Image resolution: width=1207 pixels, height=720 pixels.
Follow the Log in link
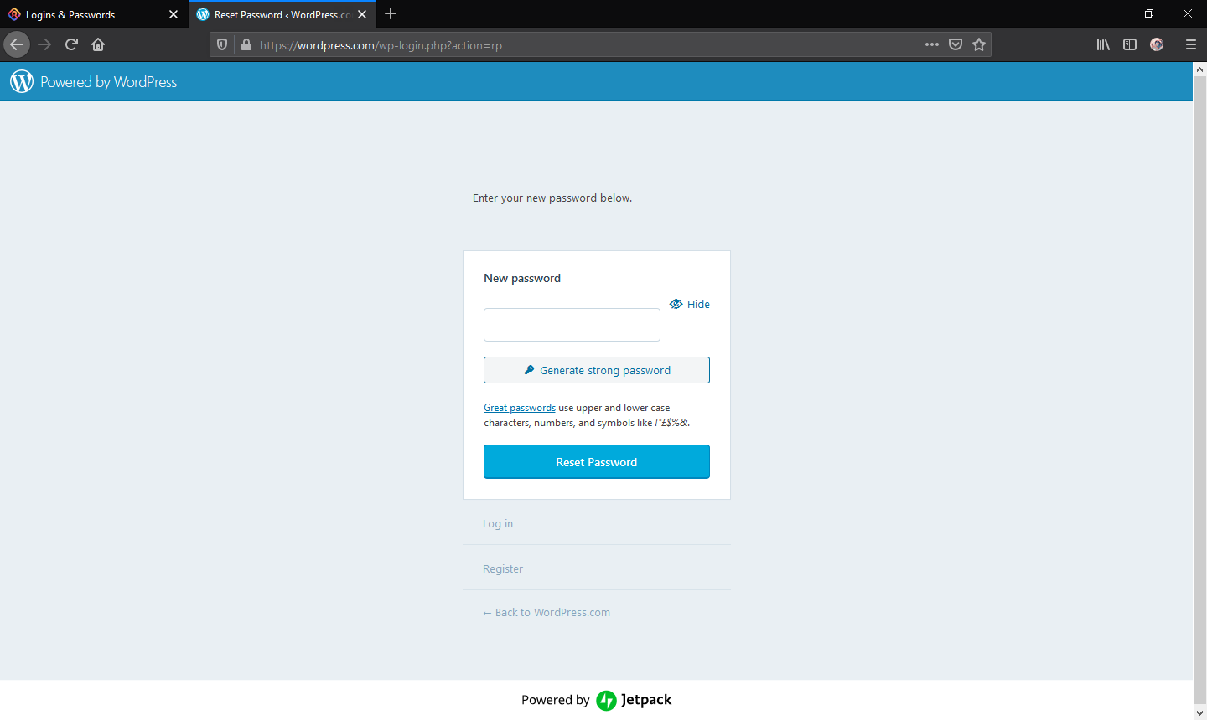click(498, 523)
